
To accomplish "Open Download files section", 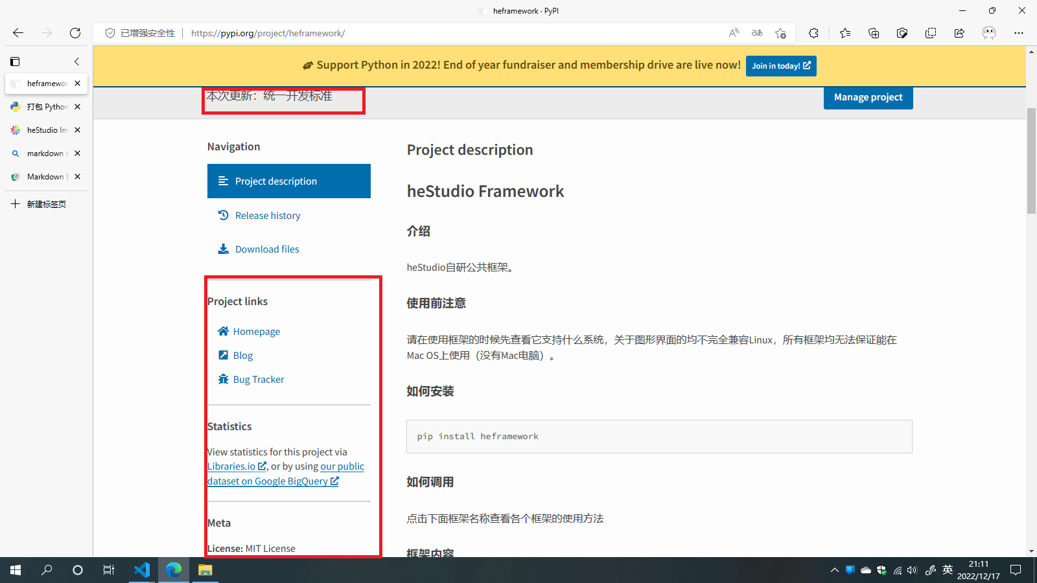I will [267, 249].
